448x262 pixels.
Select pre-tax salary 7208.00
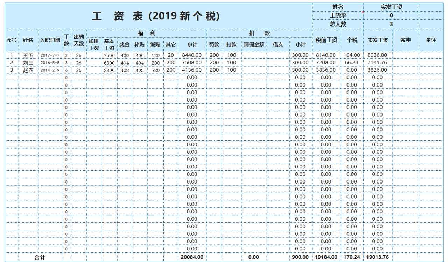(326, 63)
